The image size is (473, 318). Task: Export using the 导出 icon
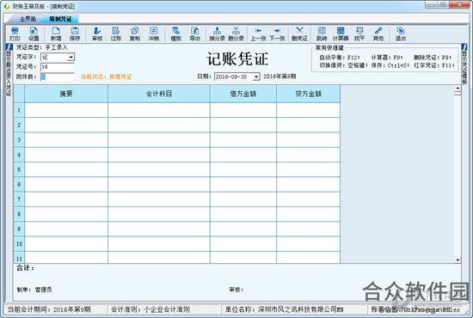(194, 34)
